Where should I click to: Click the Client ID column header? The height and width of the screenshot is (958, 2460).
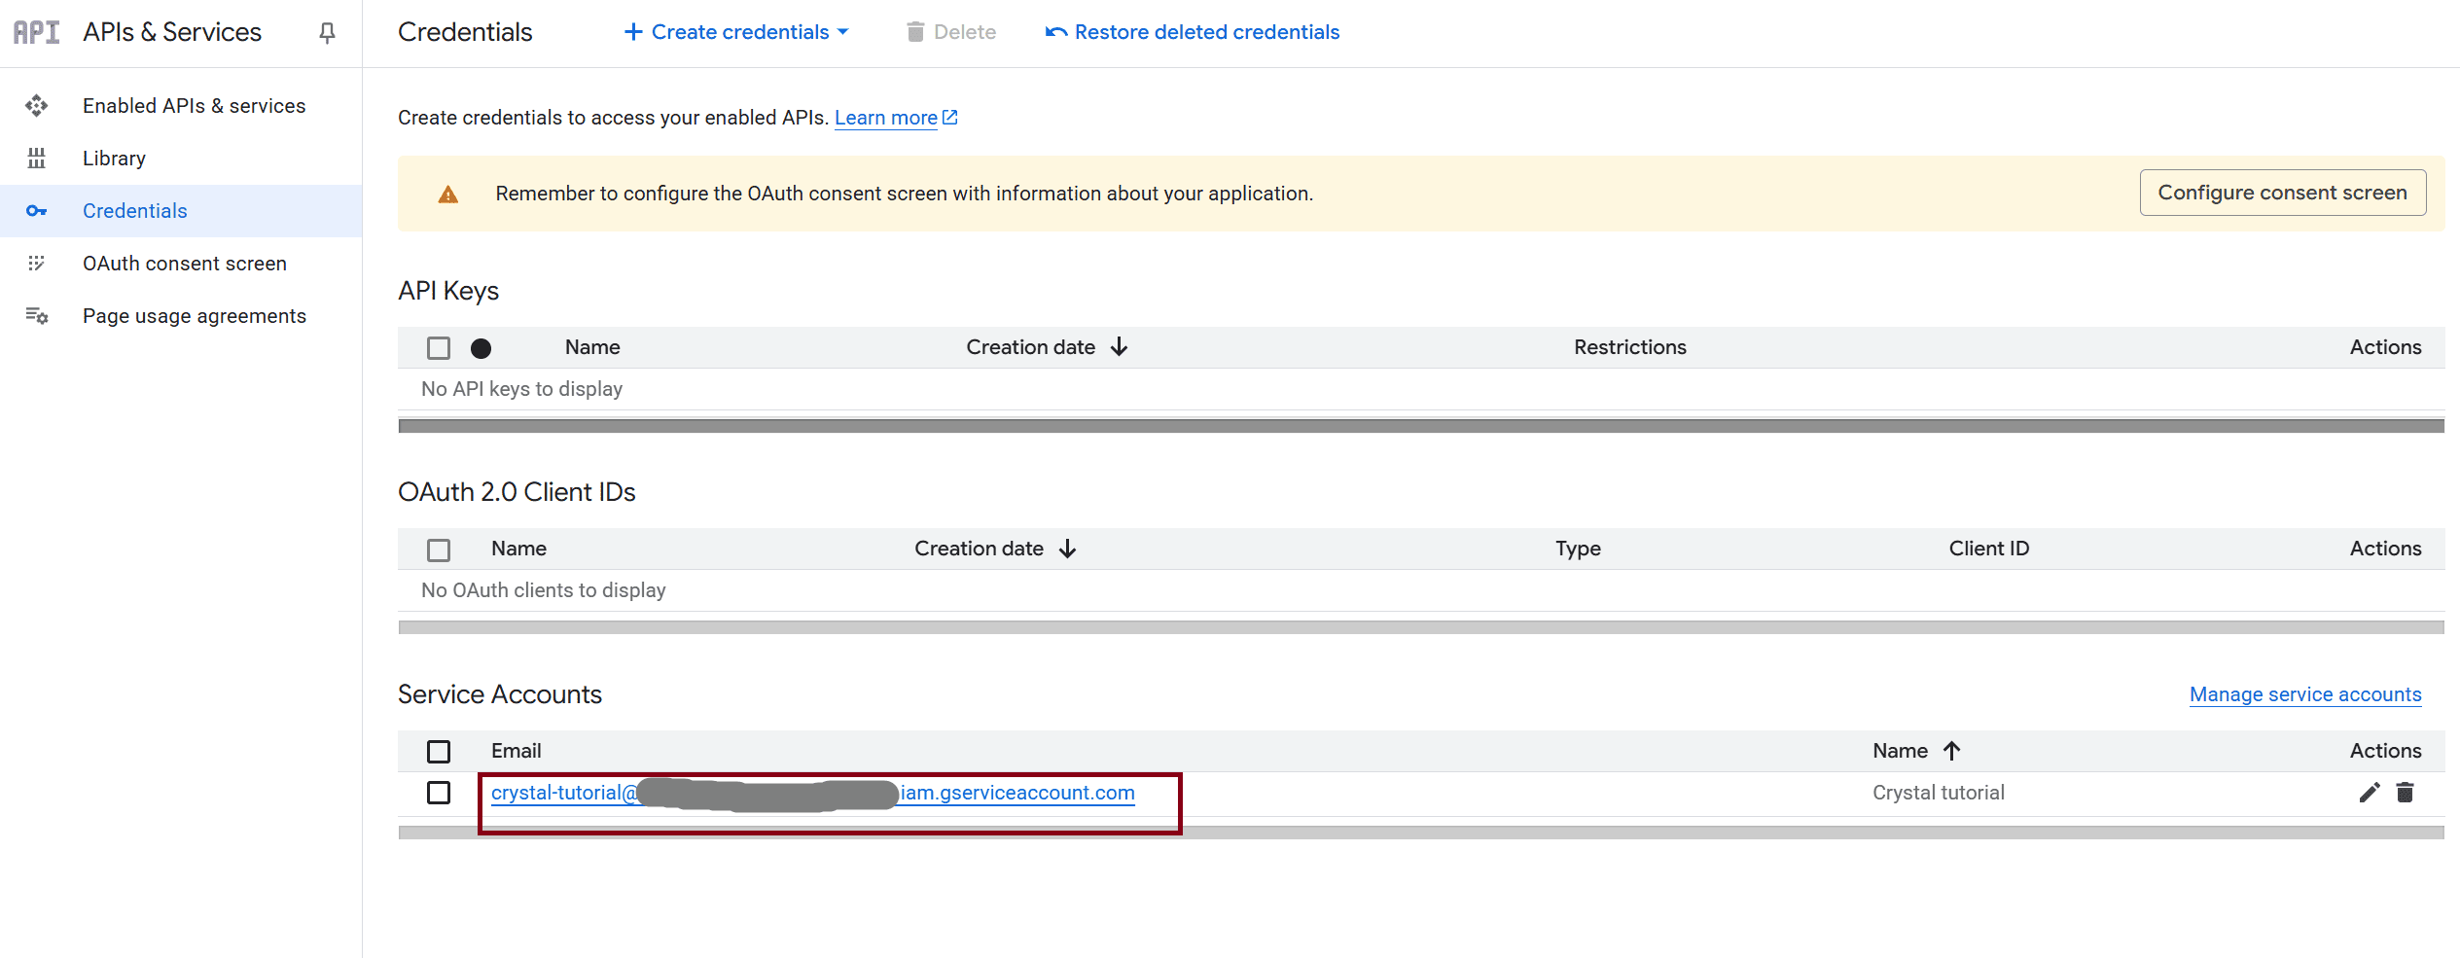[x=1988, y=549]
